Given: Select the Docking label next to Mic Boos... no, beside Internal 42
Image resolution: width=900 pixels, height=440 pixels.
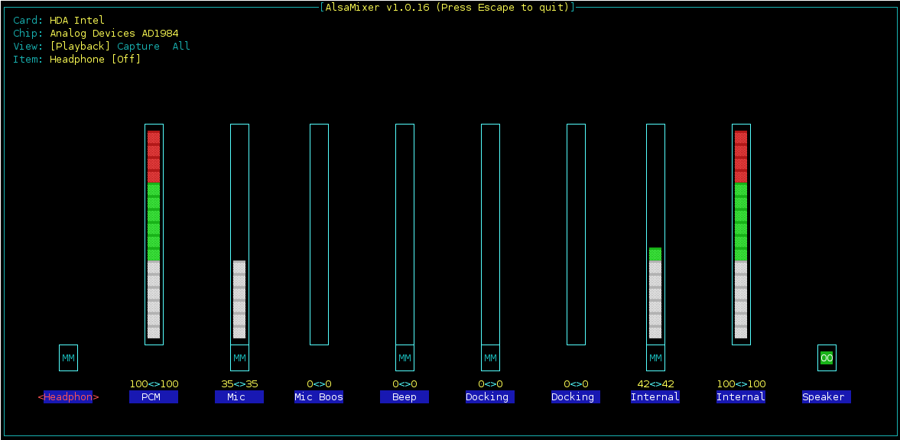Looking at the screenshot, I should [x=576, y=397].
